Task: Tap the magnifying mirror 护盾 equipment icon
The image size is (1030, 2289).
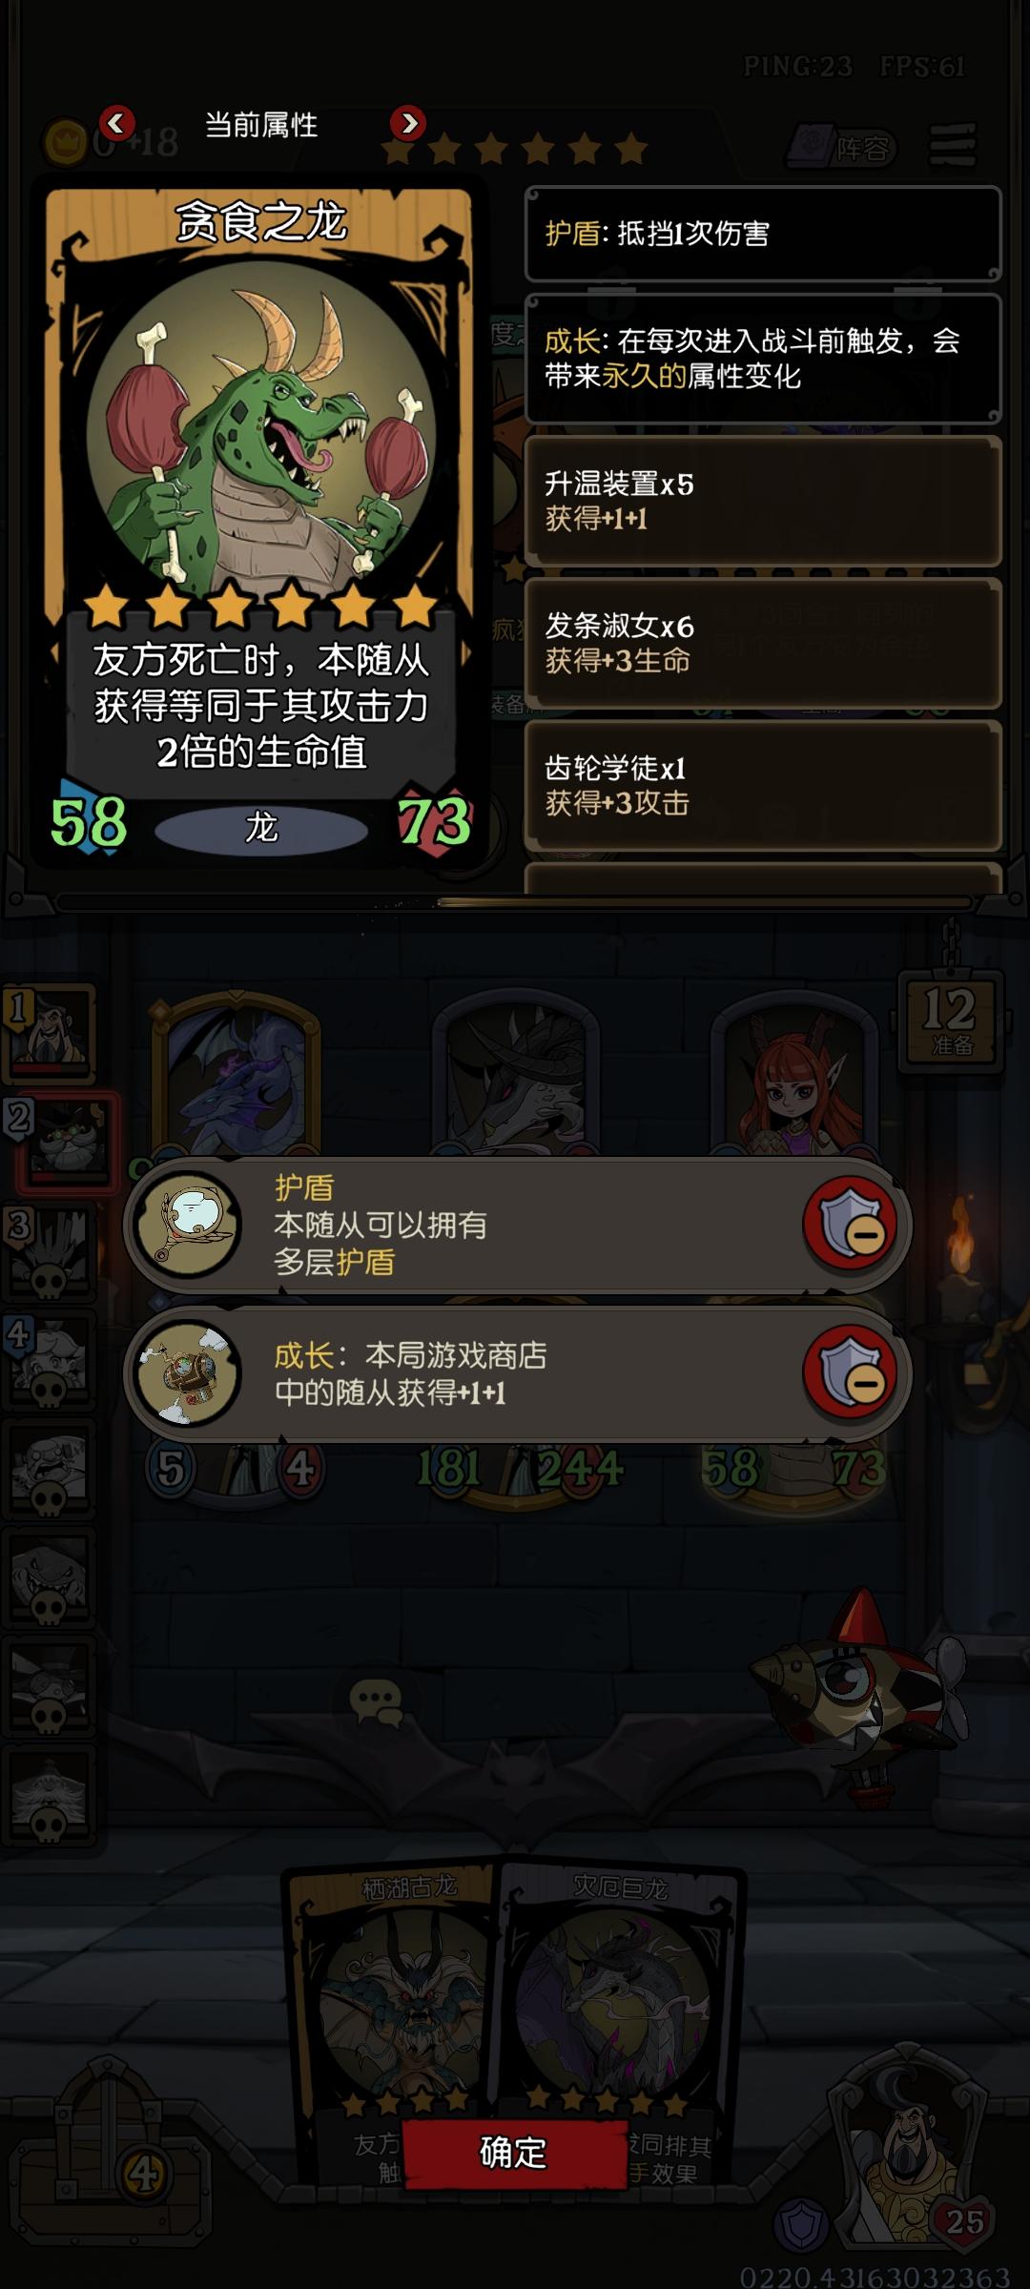Action: tap(188, 1225)
